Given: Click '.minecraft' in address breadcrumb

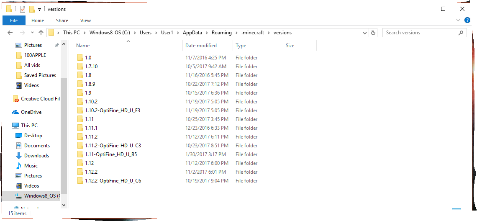Looking at the screenshot, I should (253, 33).
